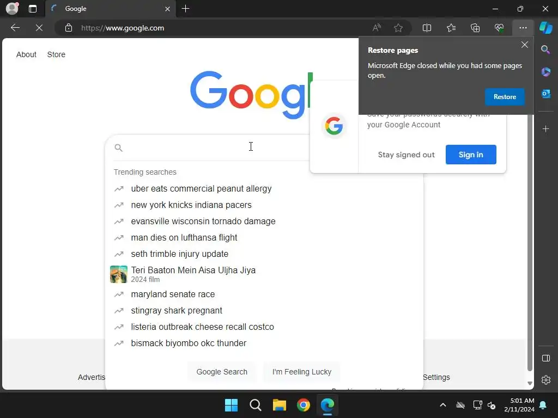Close the Google tab

tap(167, 9)
